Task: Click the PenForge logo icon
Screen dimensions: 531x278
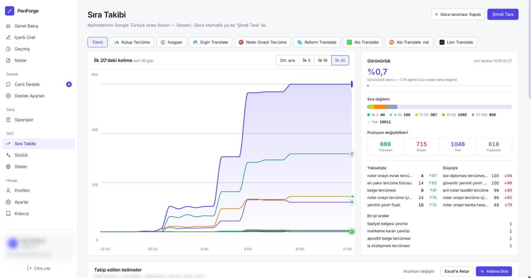Action: tap(9, 11)
